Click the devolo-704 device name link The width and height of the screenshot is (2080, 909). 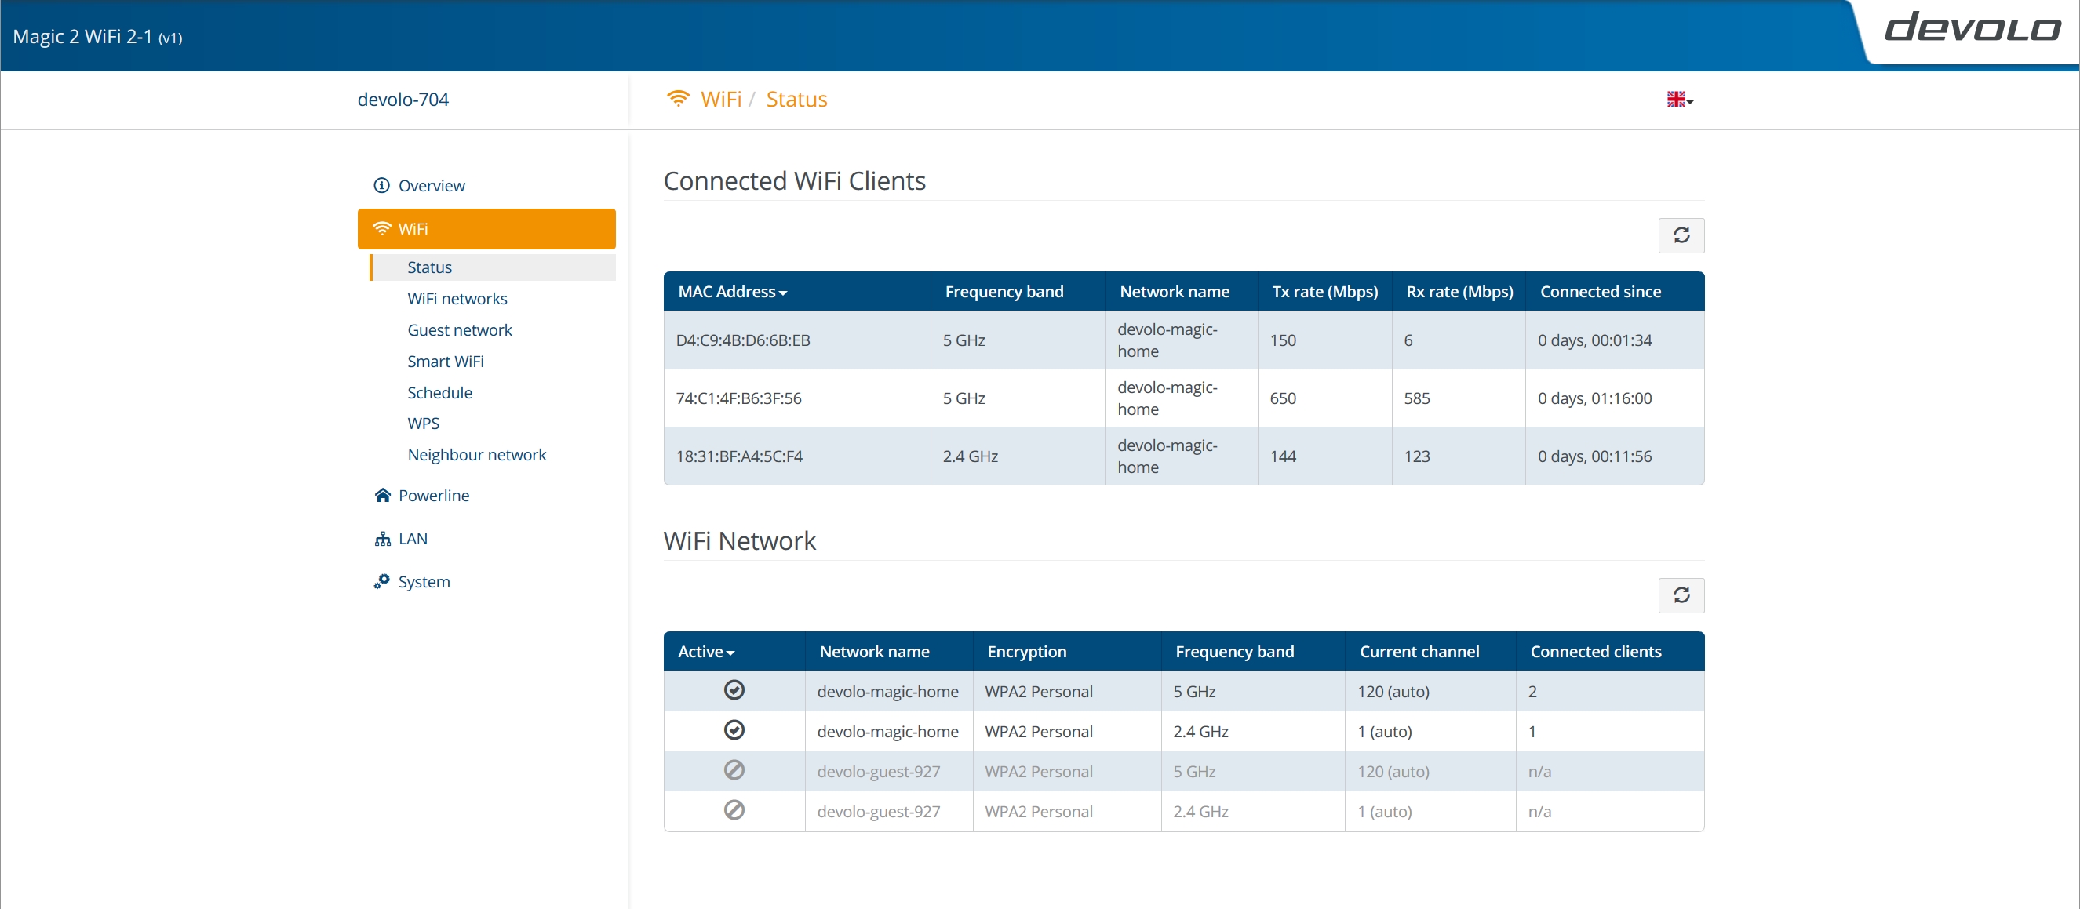click(x=403, y=100)
